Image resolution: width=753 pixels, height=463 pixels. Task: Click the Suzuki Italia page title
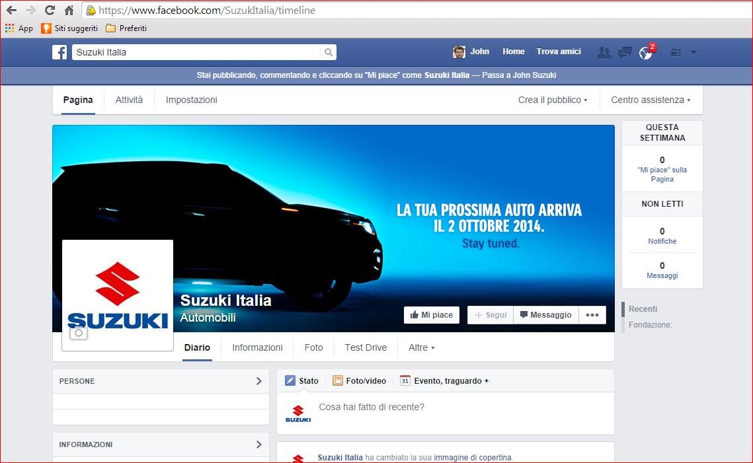click(225, 301)
